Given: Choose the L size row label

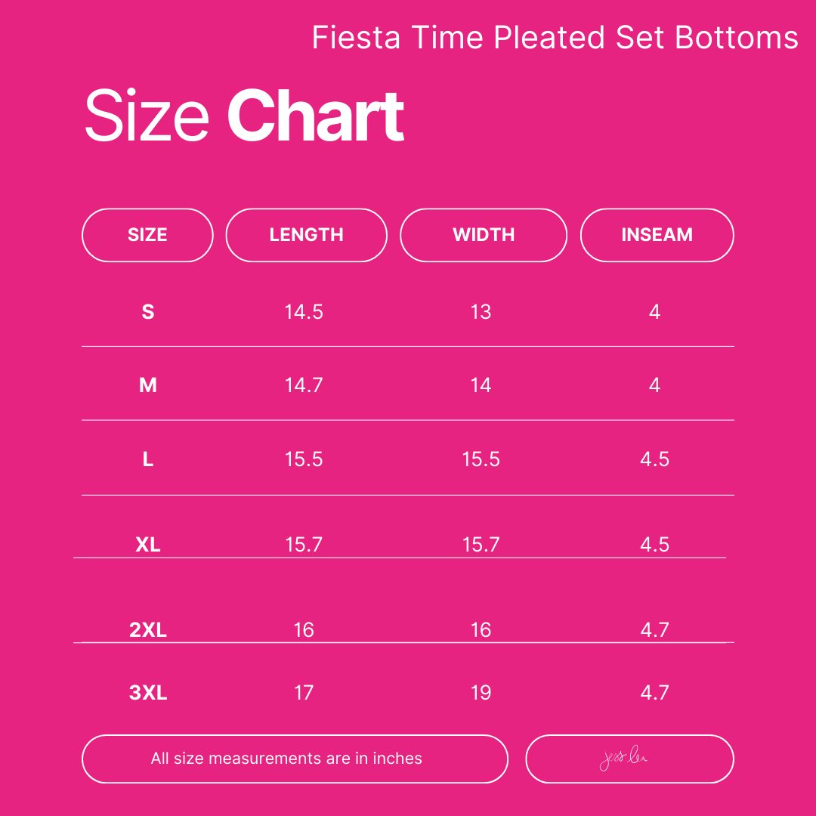Looking at the screenshot, I should [148, 459].
